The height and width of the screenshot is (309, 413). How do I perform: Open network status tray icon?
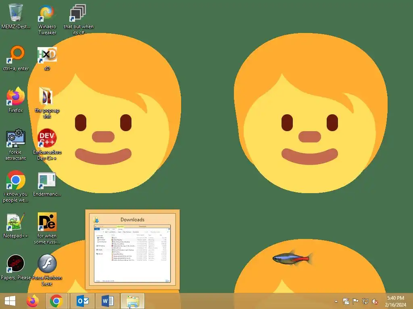365,301
